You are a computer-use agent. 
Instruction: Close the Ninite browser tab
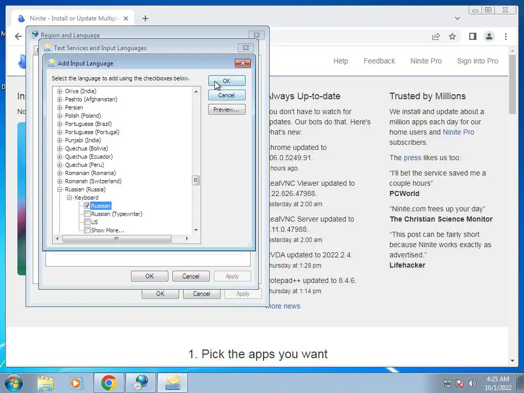point(126,18)
